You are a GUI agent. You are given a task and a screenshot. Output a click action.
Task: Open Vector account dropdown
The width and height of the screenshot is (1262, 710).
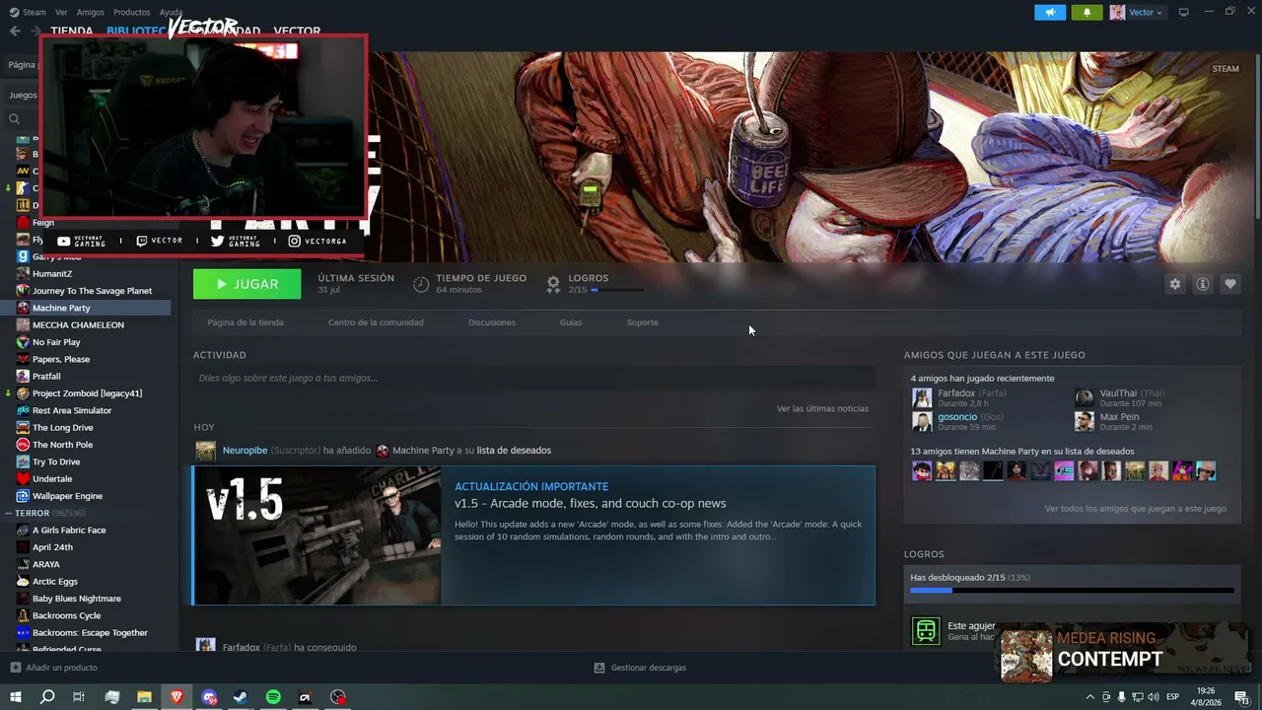tap(1138, 12)
